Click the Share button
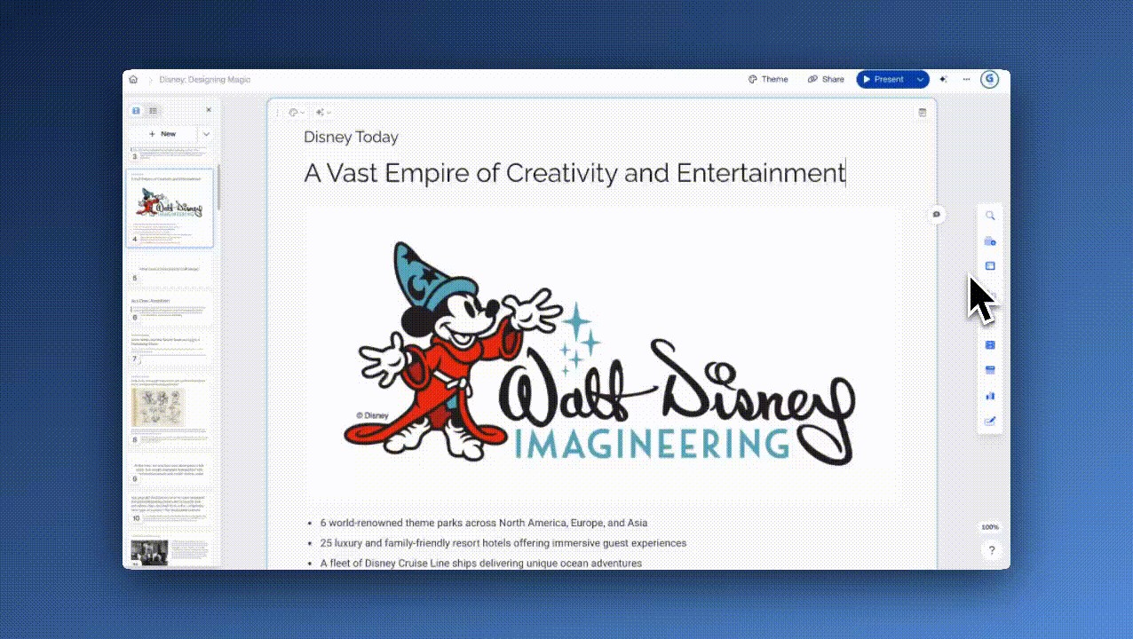The height and width of the screenshot is (639, 1133). tap(826, 79)
